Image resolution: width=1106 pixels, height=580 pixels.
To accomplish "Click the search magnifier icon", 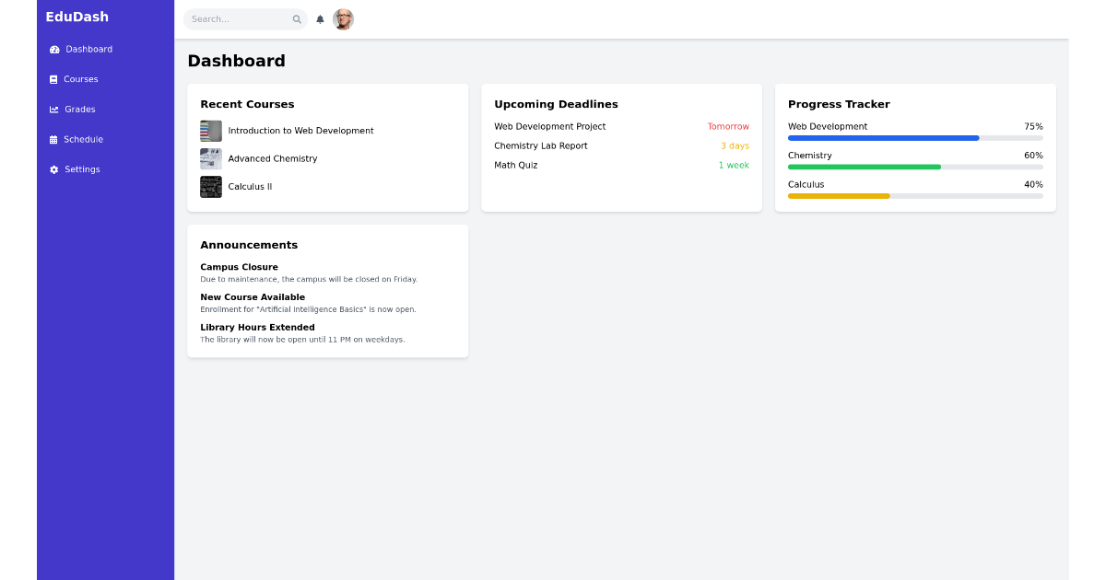I will (296, 18).
